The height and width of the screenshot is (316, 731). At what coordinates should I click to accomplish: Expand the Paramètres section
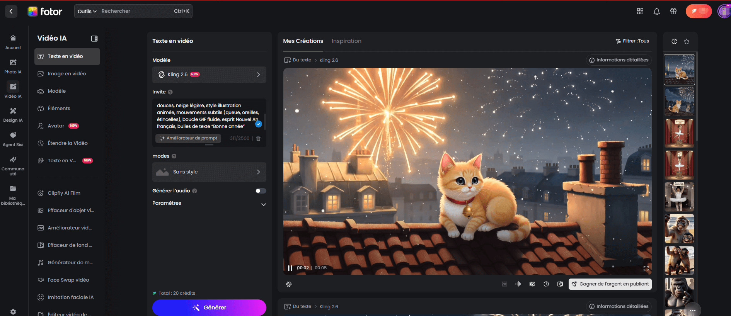(x=209, y=204)
